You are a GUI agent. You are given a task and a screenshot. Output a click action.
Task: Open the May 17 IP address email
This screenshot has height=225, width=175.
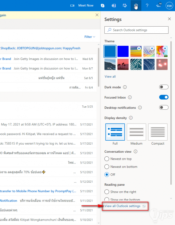click(48, 125)
